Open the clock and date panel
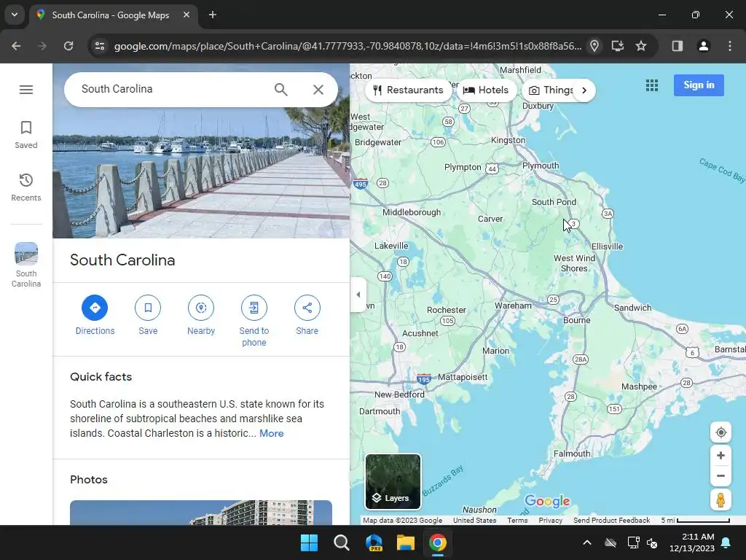 [x=692, y=542]
